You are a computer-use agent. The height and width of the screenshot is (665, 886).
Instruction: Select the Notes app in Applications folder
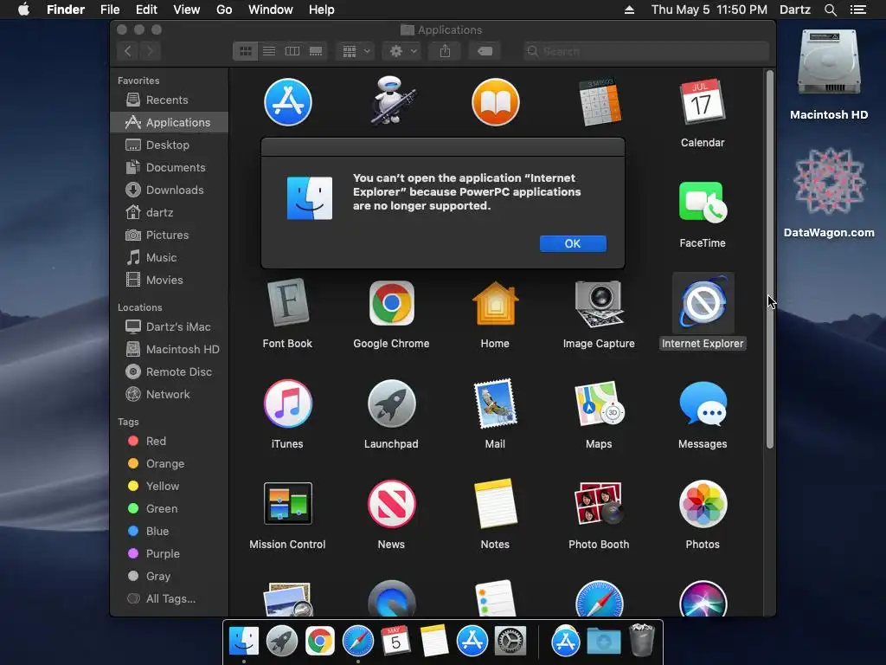[496, 504]
